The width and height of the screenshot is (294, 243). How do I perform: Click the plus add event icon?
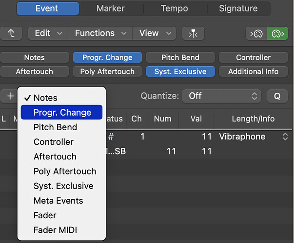pyautogui.click(x=11, y=96)
